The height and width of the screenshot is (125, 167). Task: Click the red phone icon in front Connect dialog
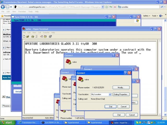tap(81, 79)
